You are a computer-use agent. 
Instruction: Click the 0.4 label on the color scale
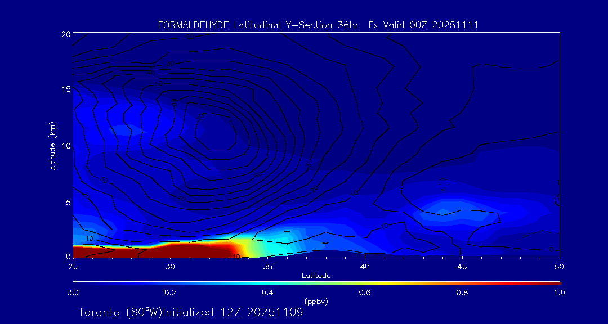click(267, 292)
